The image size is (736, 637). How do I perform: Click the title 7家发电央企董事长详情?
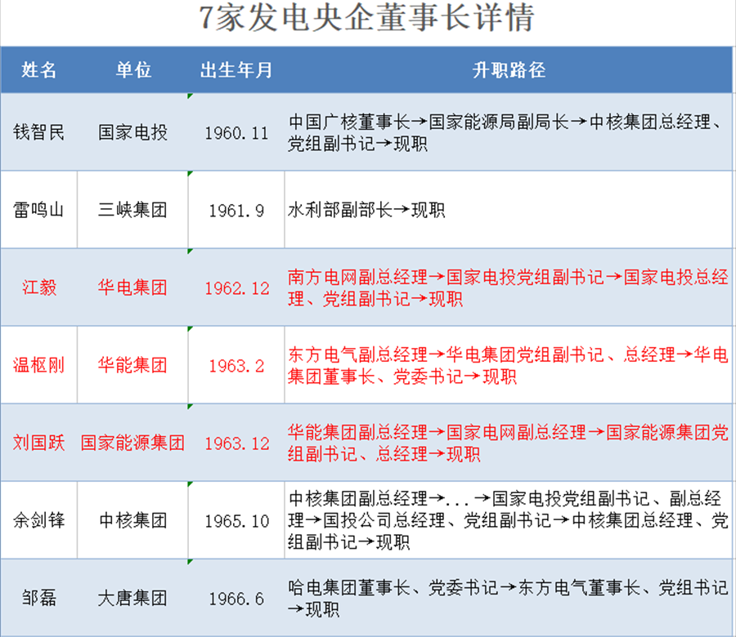(x=367, y=18)
